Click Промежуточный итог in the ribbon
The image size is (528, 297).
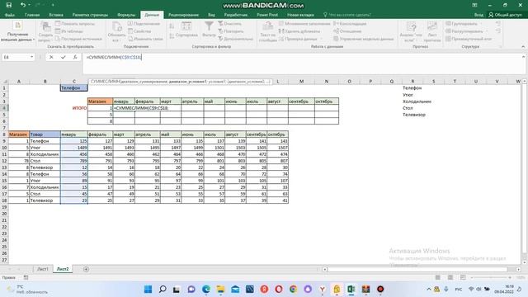point(469,39)
